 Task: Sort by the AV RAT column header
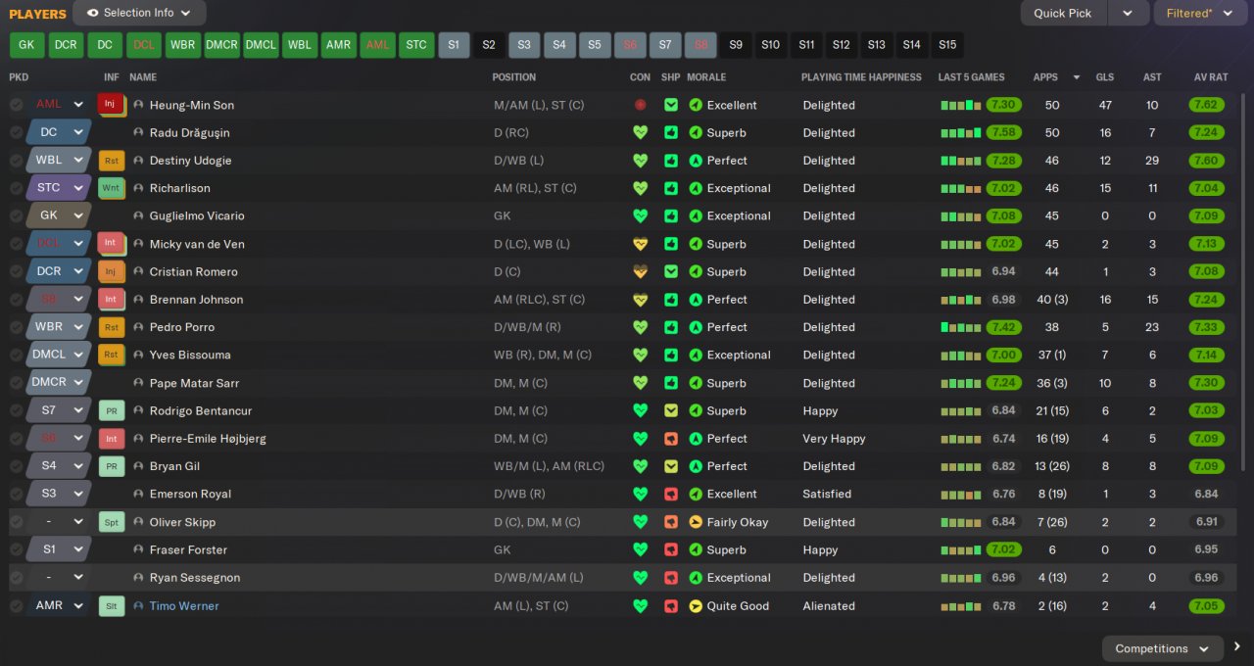coord(1211,77)
